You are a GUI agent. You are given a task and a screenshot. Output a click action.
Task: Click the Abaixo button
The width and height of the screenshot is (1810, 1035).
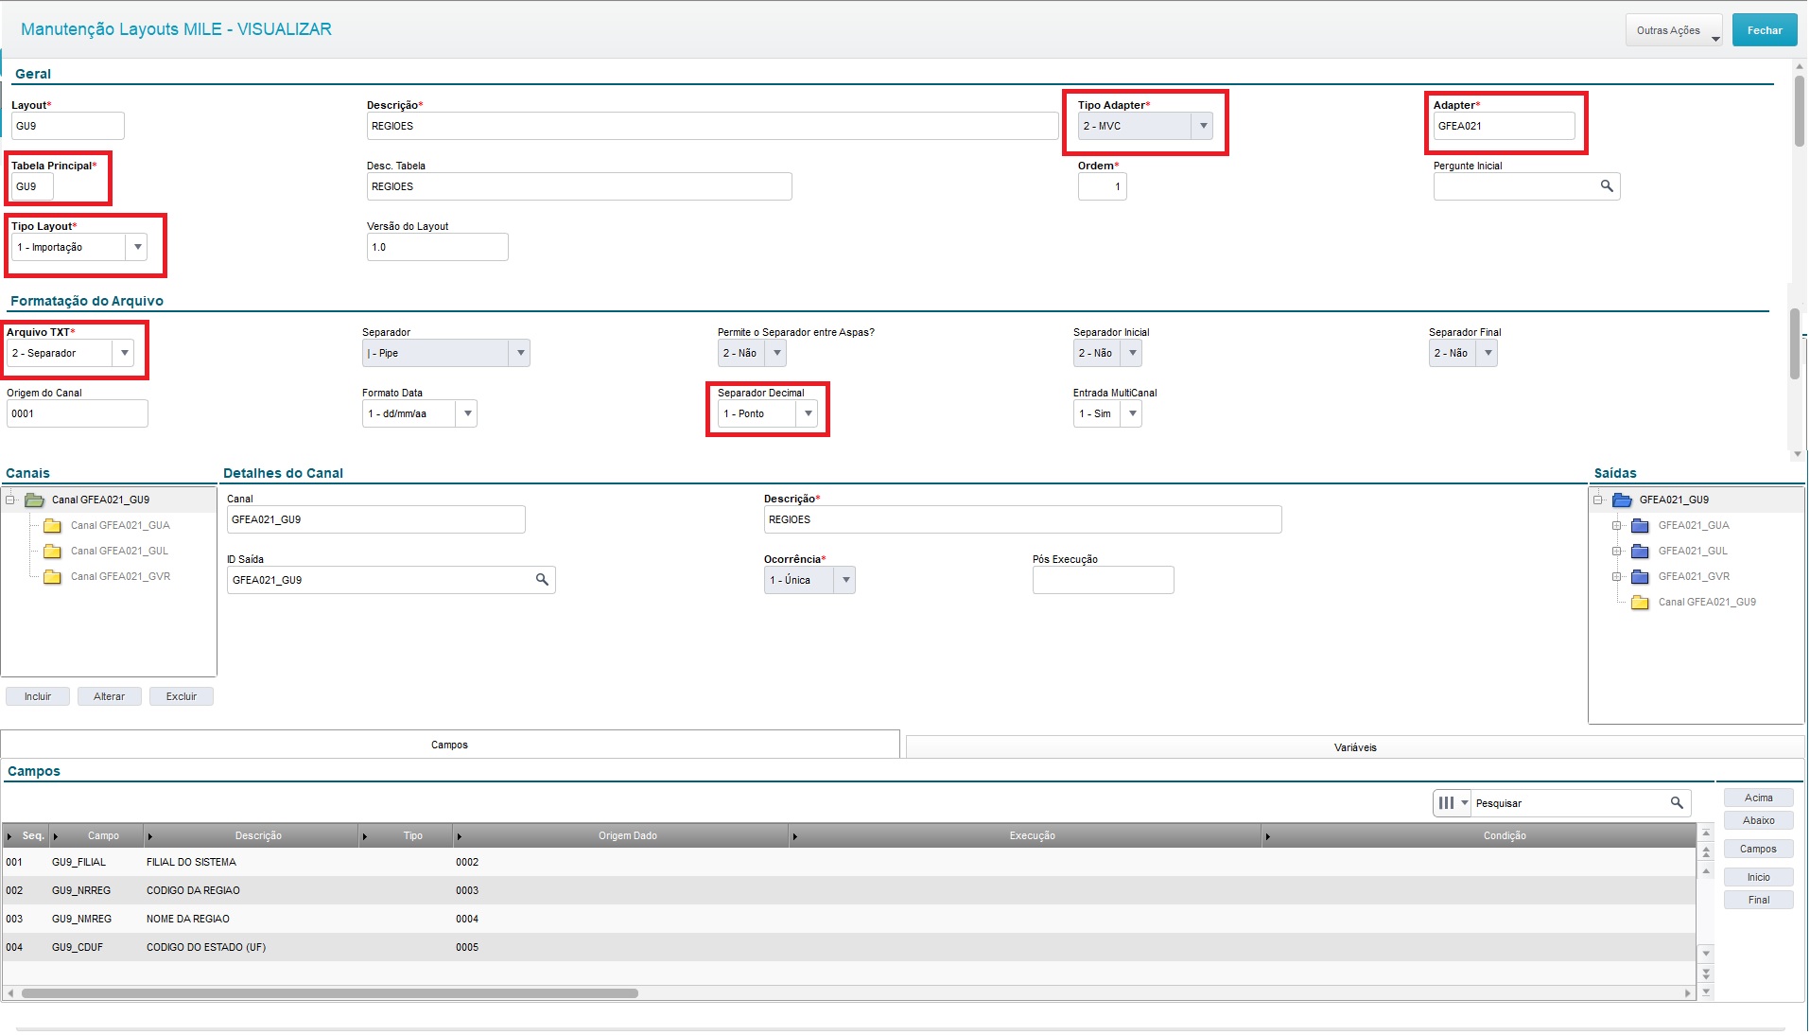coord(1759,820)
